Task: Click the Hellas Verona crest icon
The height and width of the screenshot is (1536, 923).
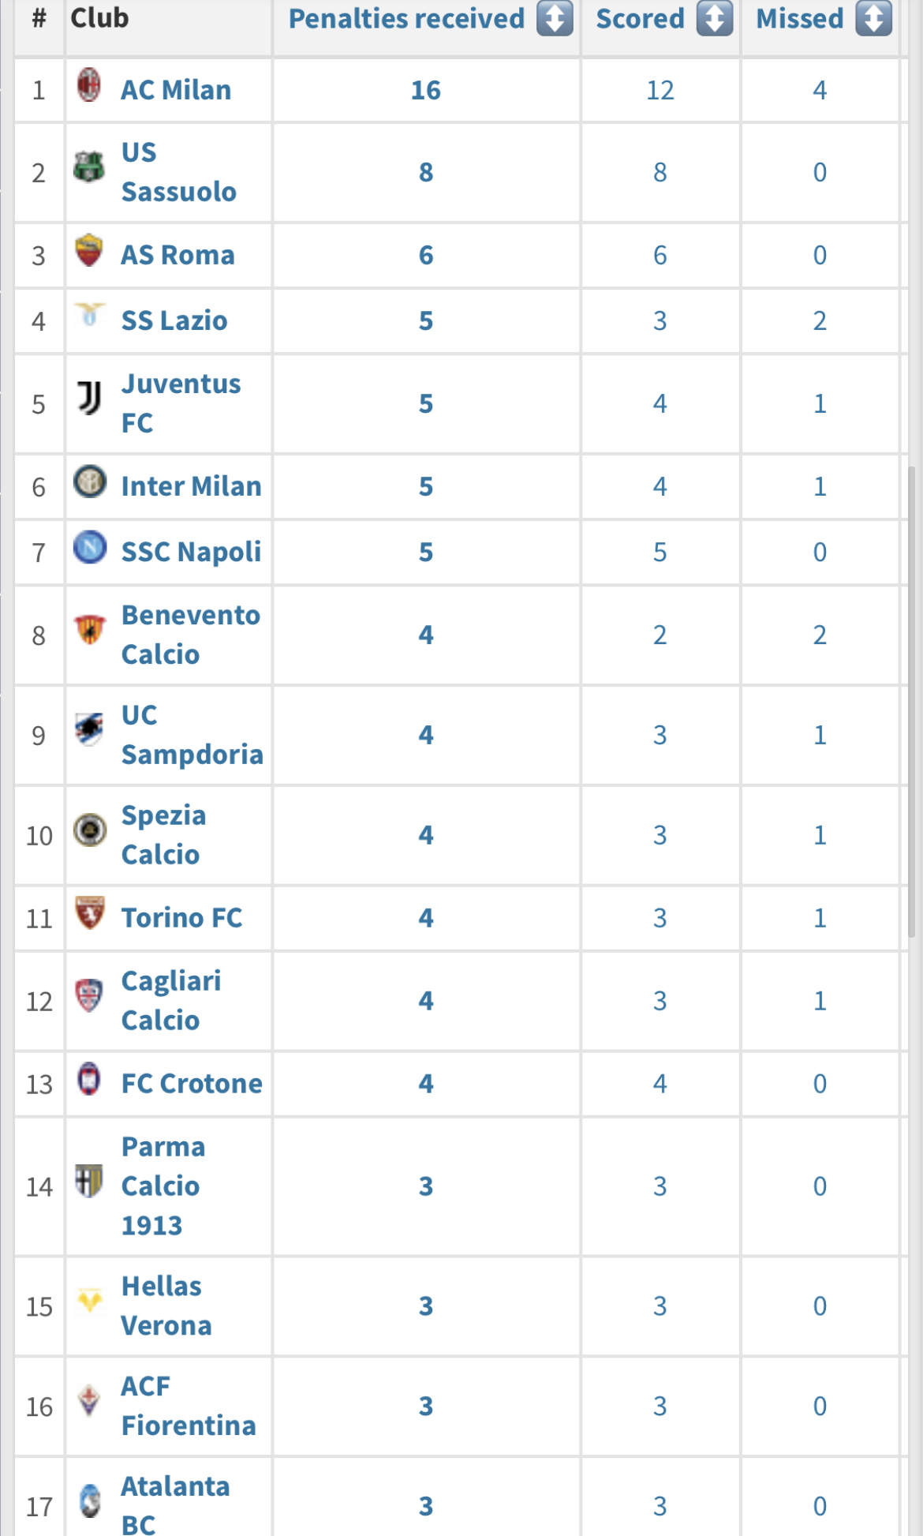Action: click(x=89, y=1299)
